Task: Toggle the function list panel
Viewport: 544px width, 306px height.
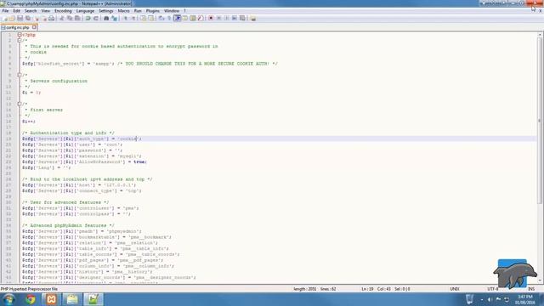Action: (201, 18)
